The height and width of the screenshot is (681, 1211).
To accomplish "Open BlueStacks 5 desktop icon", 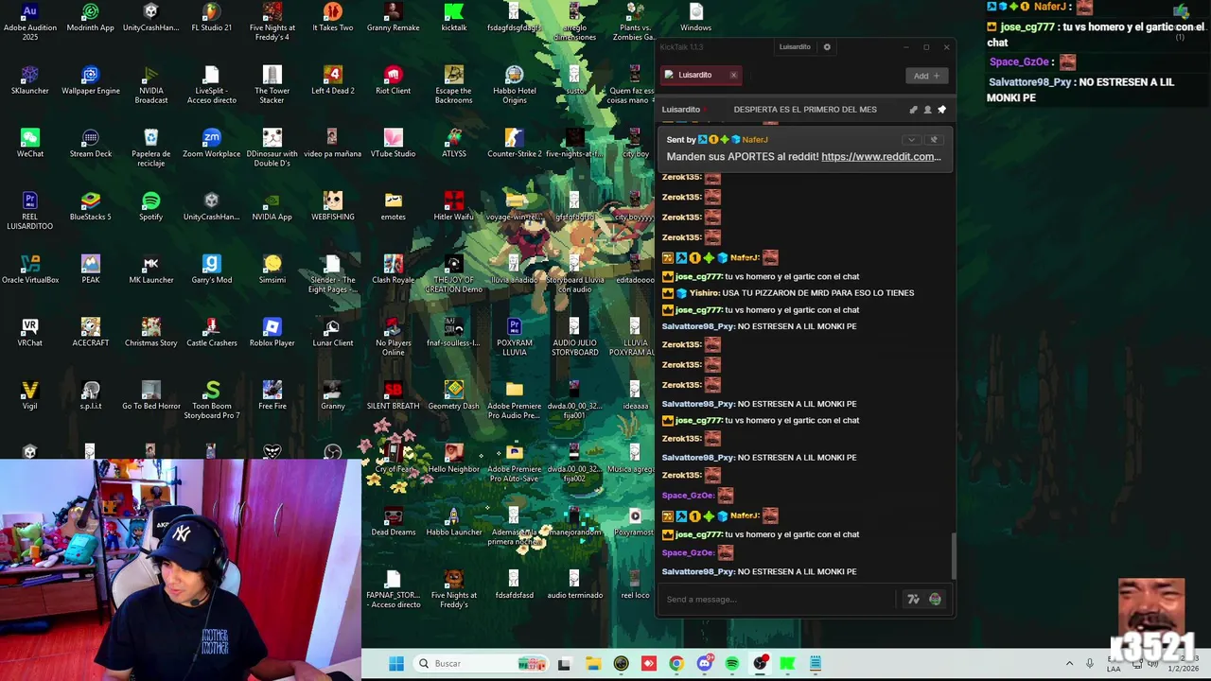I will pyautogui.click(x=91, y=206).
